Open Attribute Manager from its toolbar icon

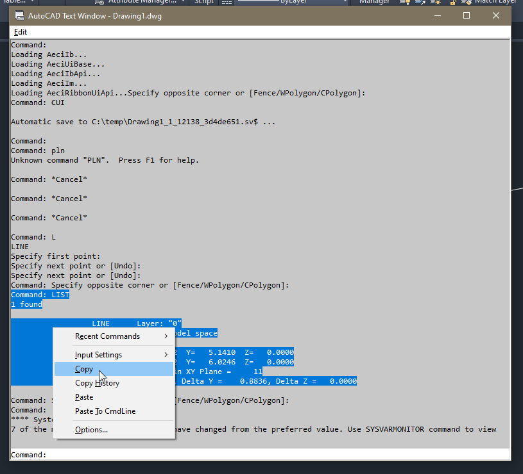click(x=99, y=2)
